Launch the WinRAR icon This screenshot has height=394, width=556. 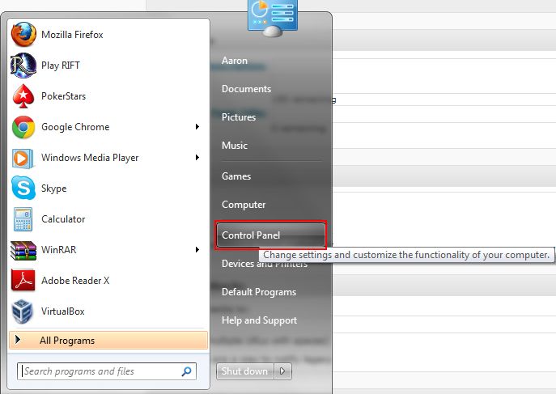tap(23, 250)
